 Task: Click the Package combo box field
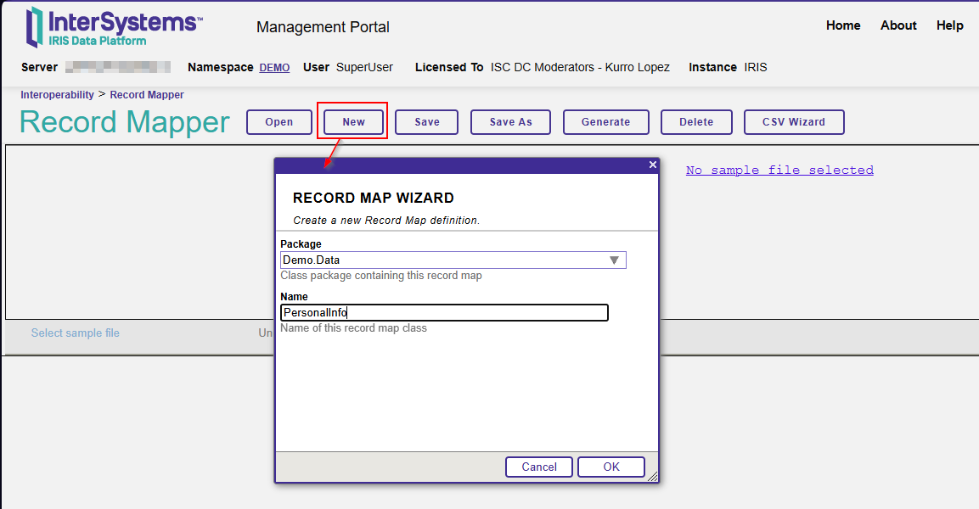442,260
